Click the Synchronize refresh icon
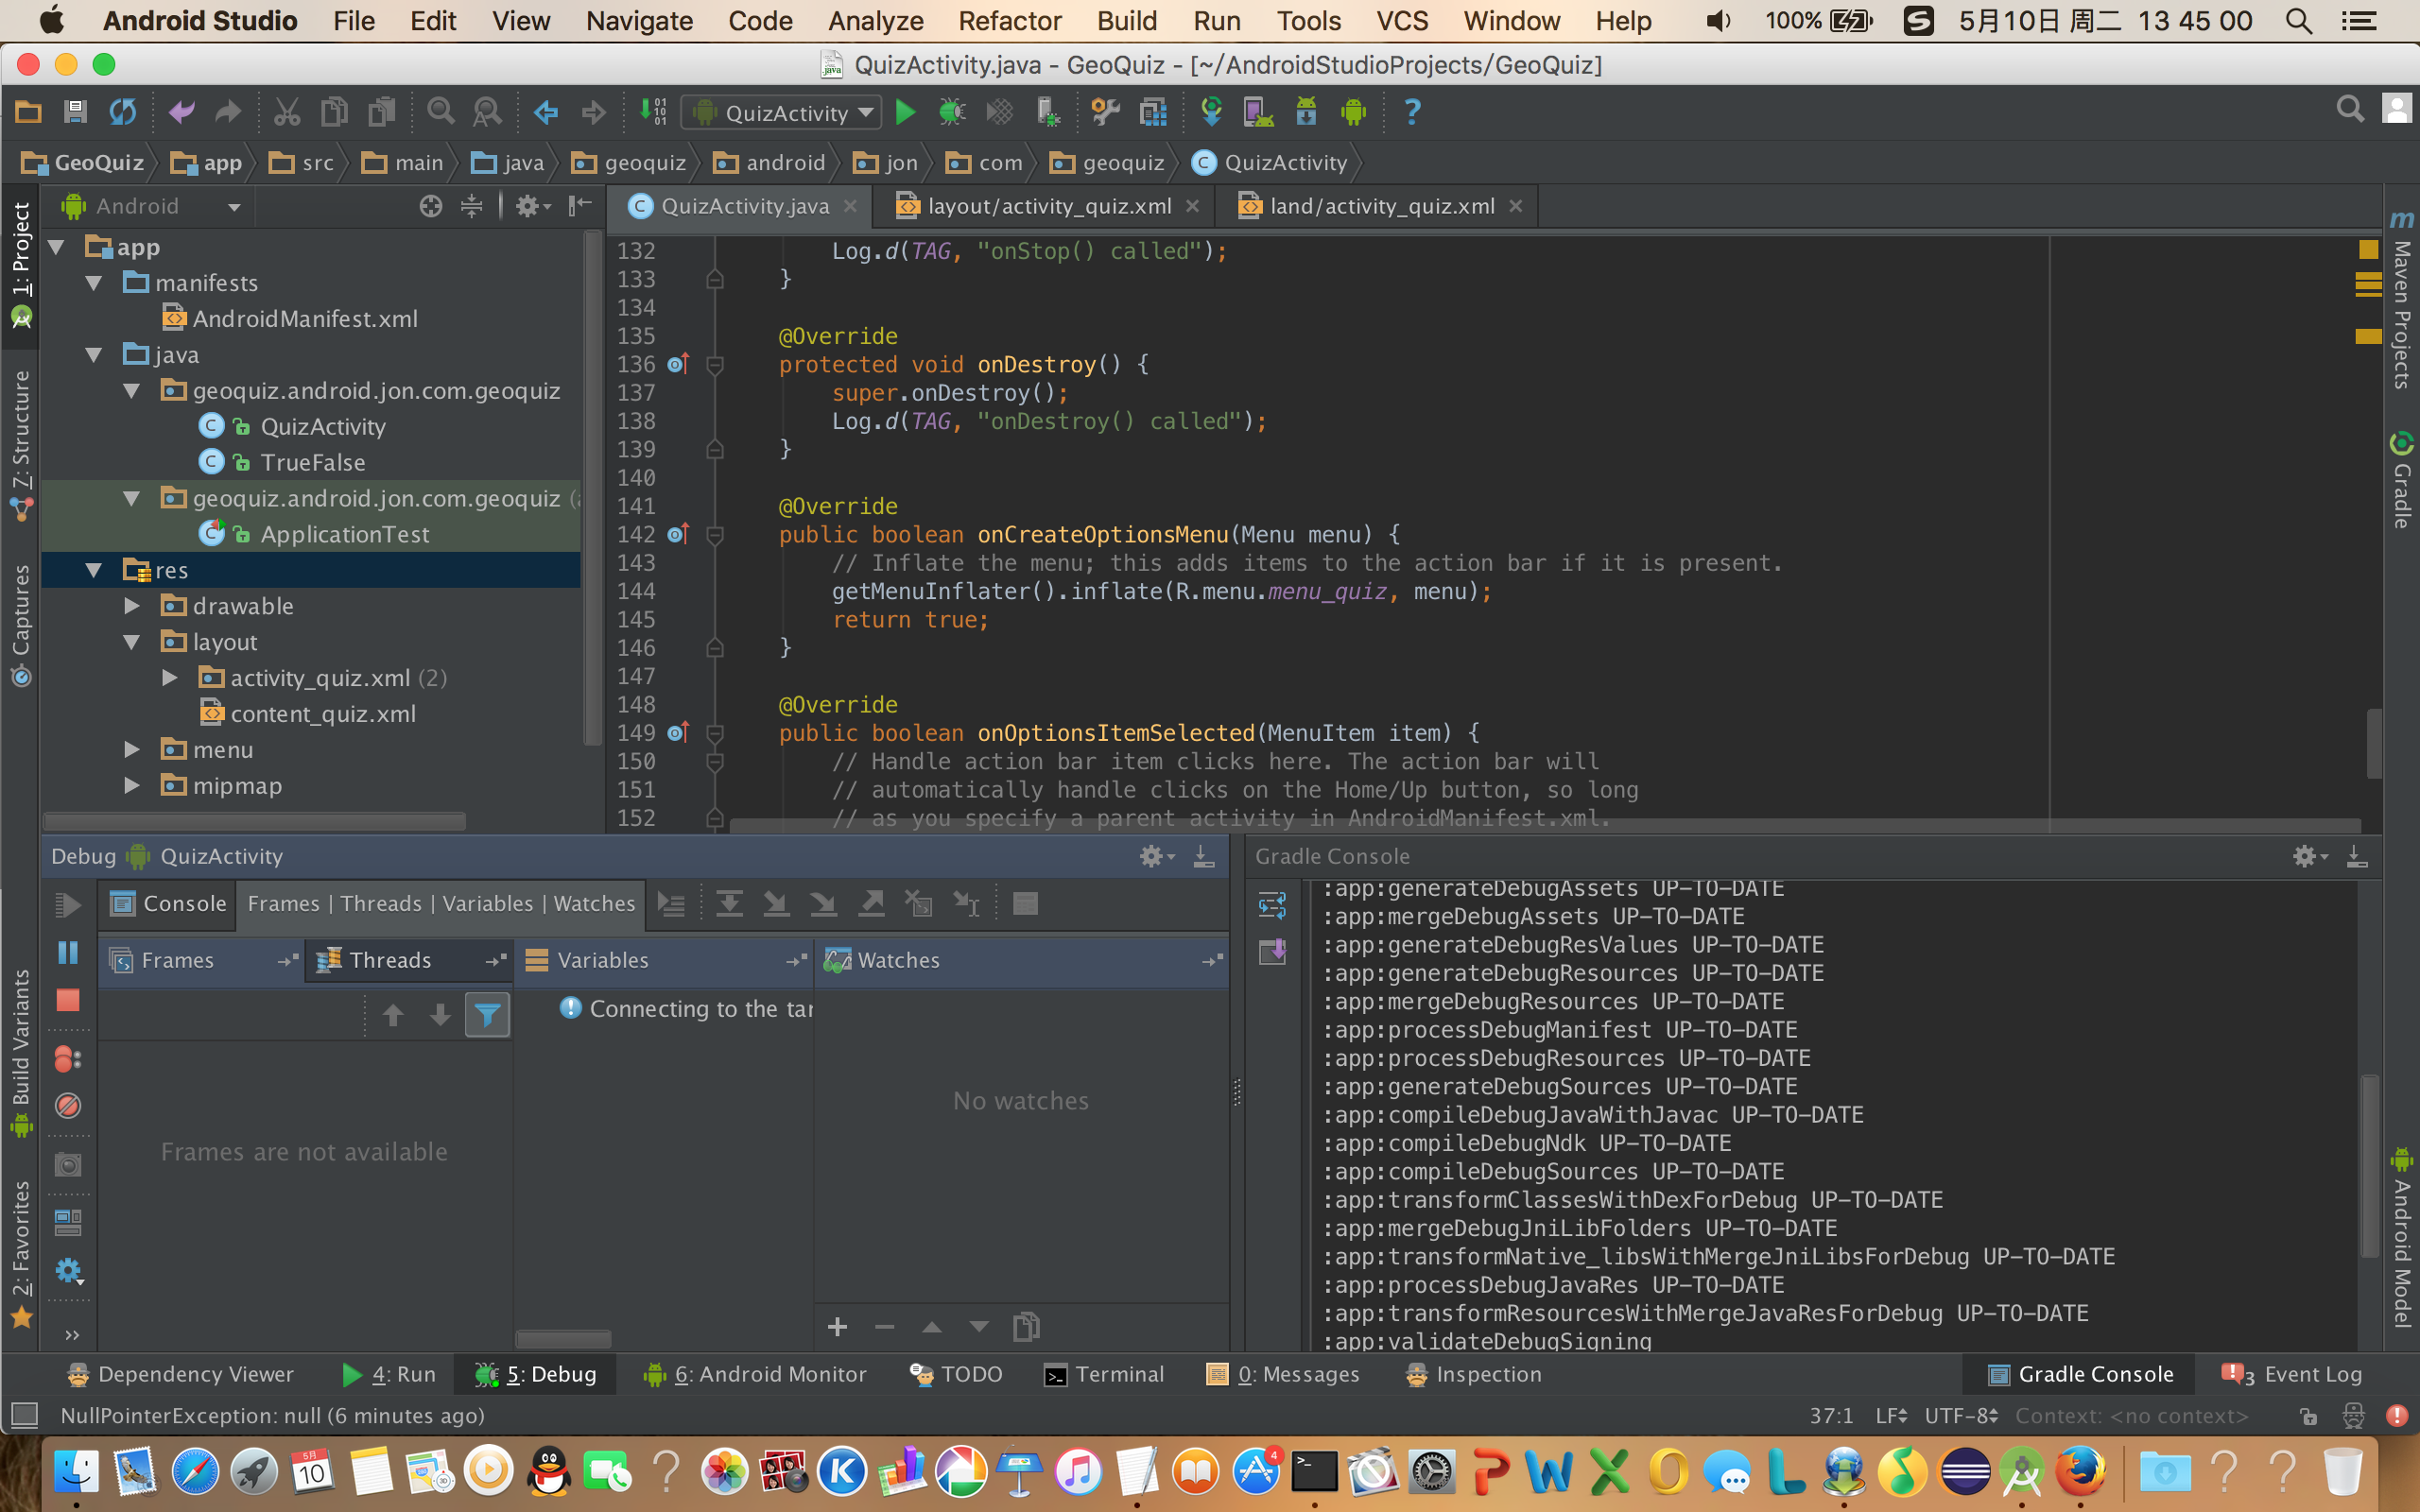Viewport: 2420px width, 1512px height. click(122, 112)
